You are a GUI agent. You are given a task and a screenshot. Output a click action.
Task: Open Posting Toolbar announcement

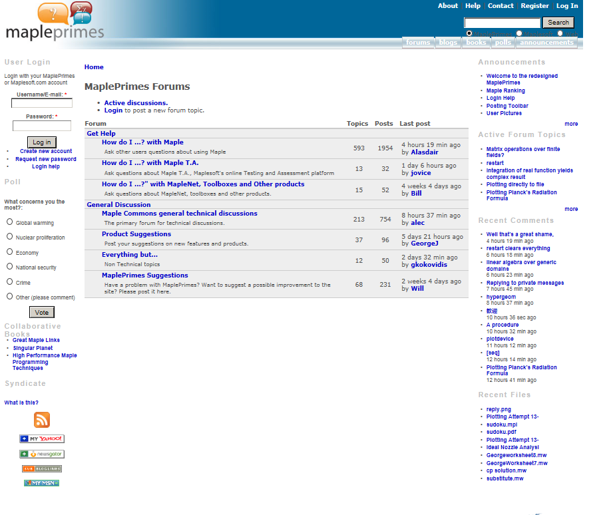click(507, 106)
